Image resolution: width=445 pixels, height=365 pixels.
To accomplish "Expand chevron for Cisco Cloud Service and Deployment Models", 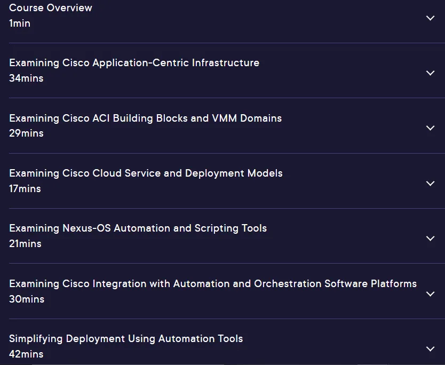I will [x=430, y=184].
